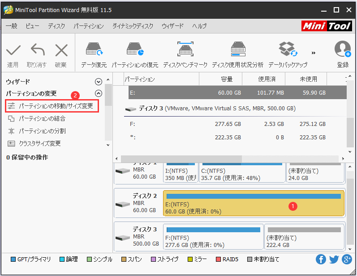
Task: Expand the Wizard (ウィザード) section
Action: pos(99,82)
